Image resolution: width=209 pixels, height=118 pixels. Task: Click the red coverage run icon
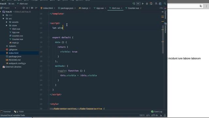151,4
